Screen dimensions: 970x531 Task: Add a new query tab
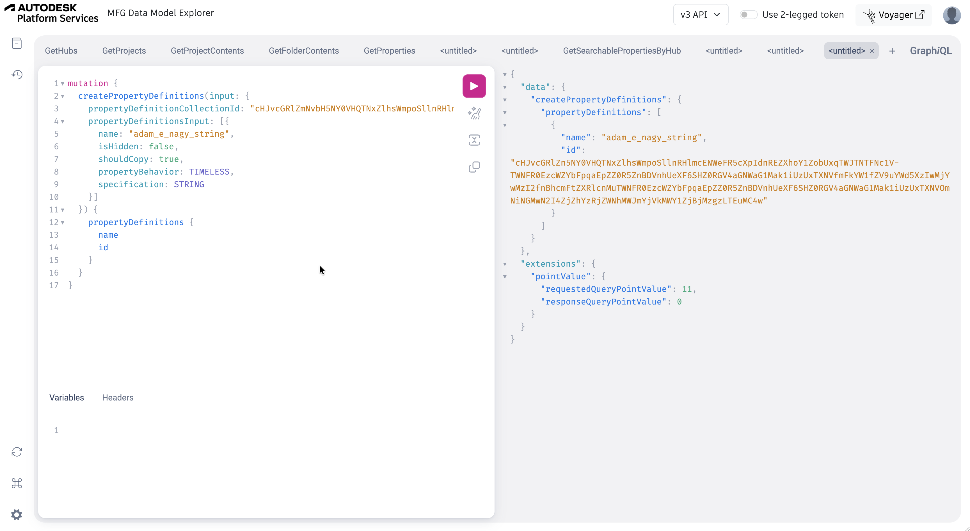(892, 51)
